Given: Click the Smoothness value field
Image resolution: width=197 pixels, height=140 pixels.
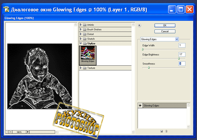Looking at the screenshot, I should click(182, 63).
